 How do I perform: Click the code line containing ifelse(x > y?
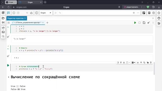39,31
